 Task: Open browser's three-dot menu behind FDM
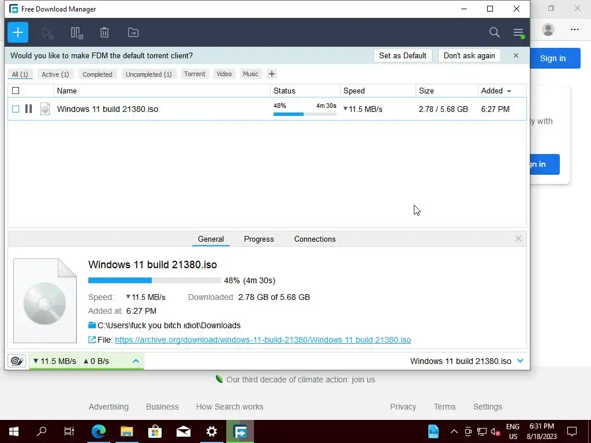pos(574,29)
